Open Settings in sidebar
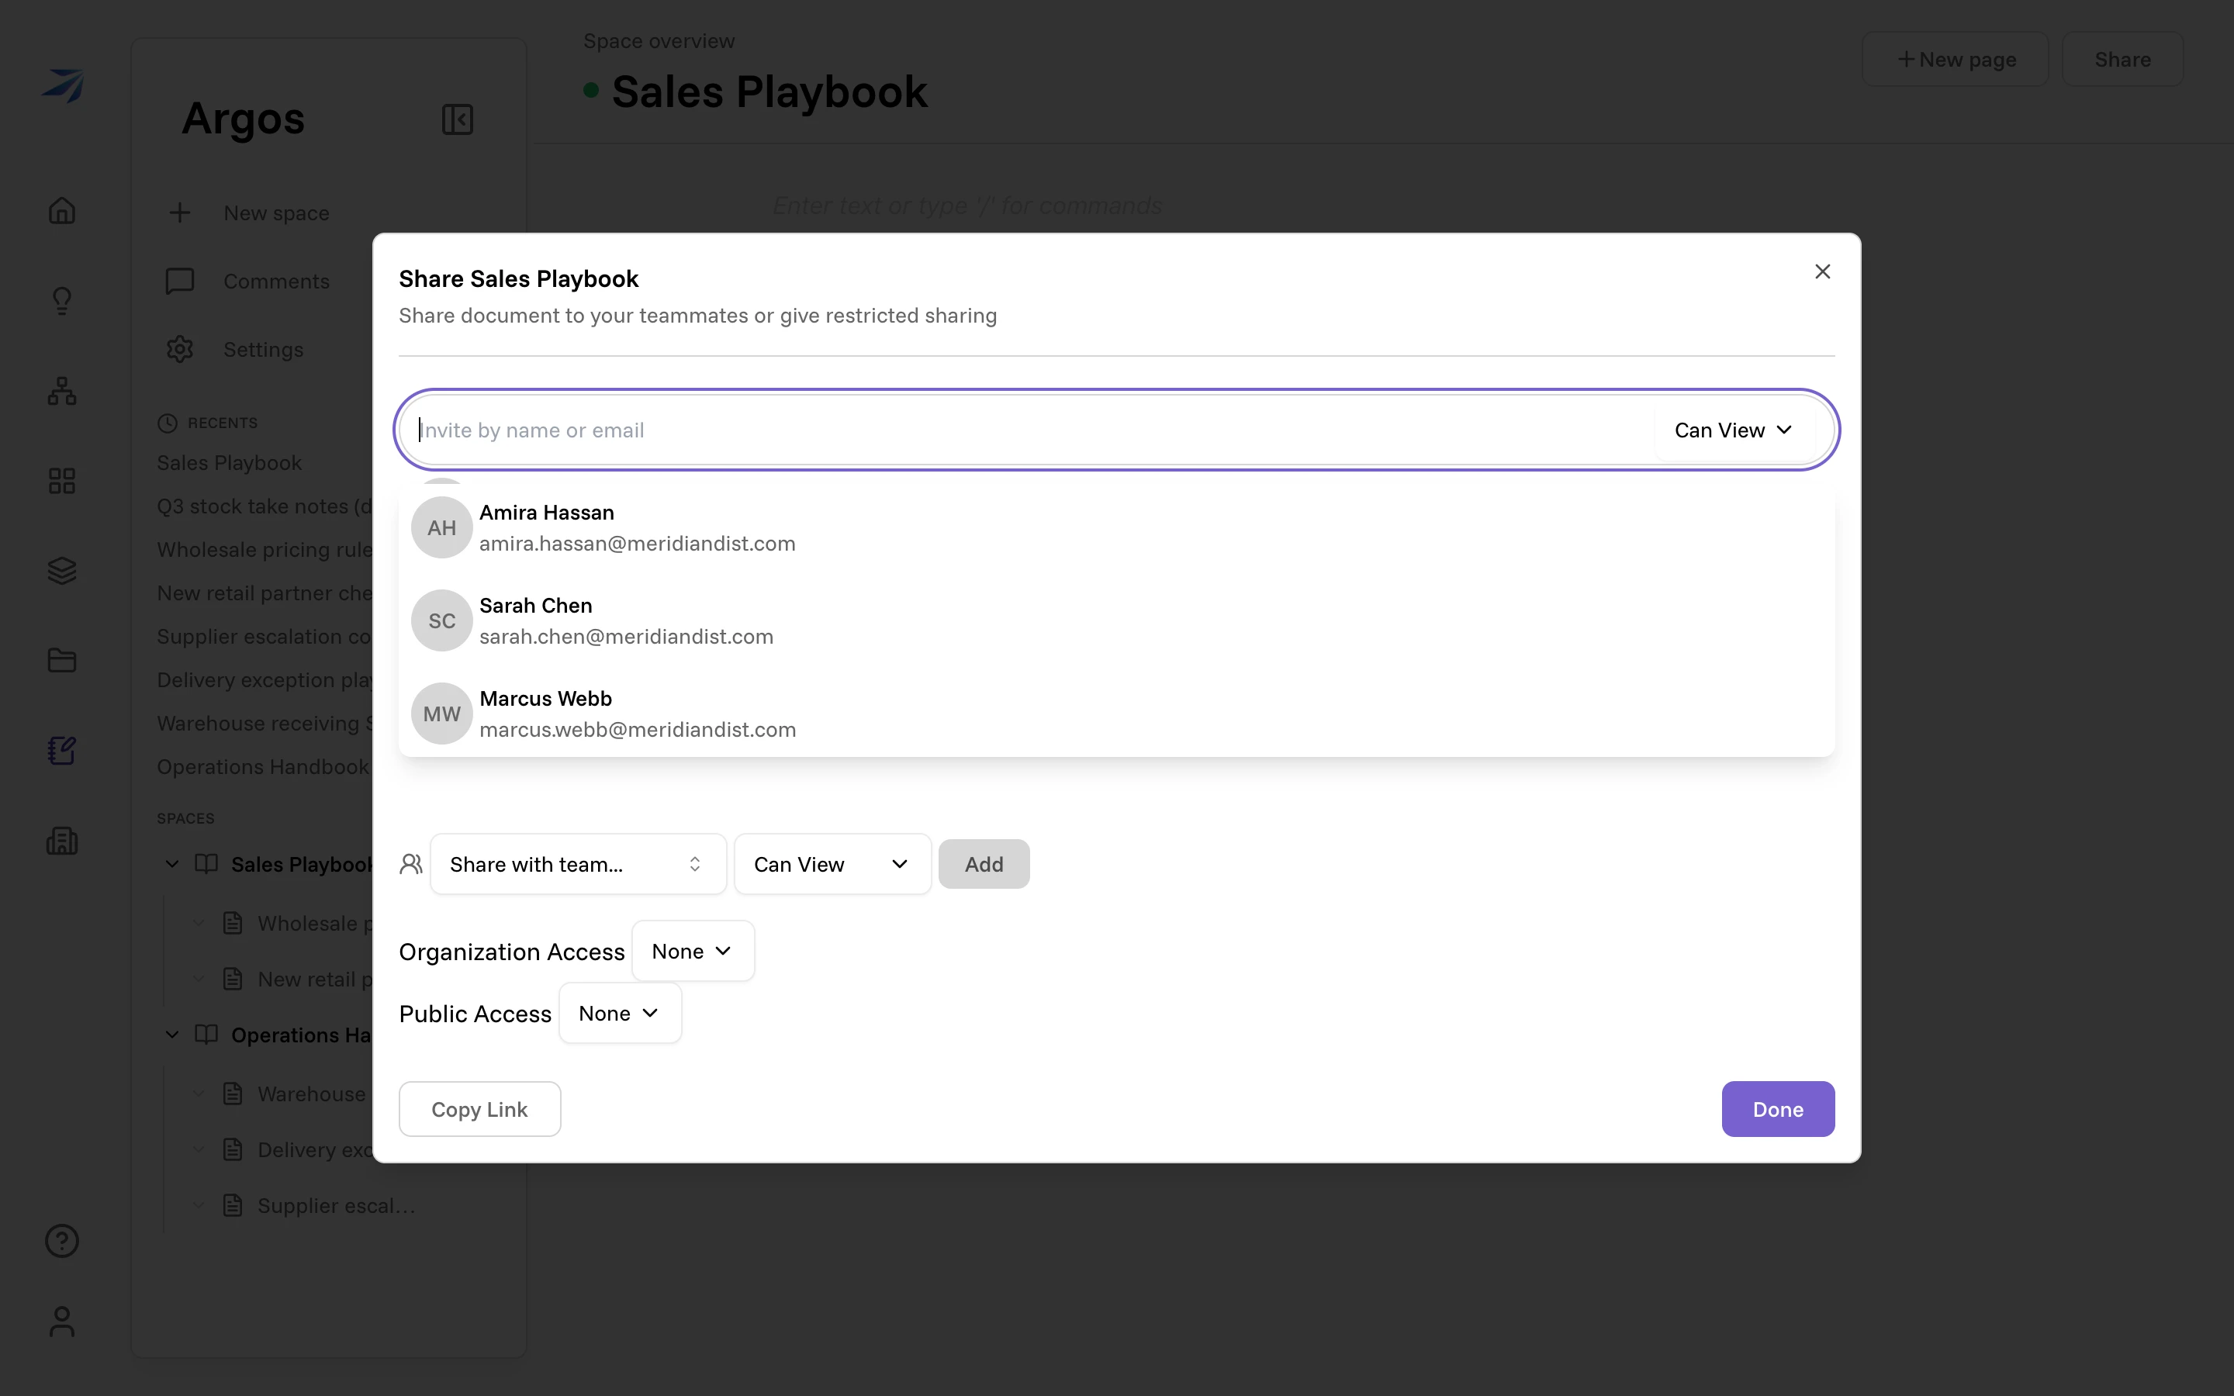The height and width of the screenshot is (1396, 2234). (264, 350)
